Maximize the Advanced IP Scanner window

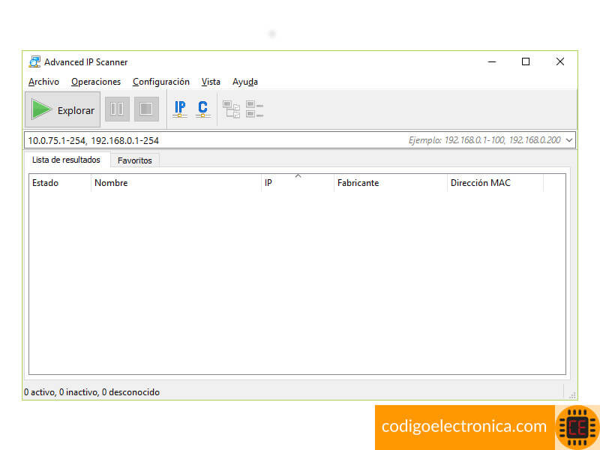(526, 61)
